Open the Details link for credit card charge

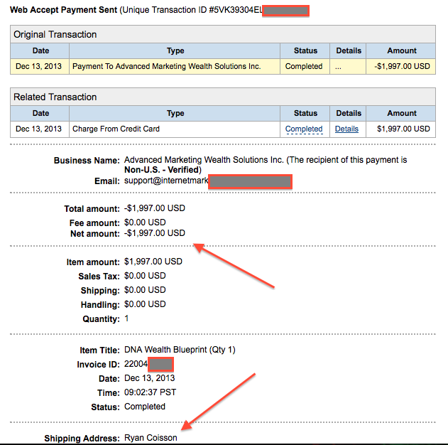point(346,129)
